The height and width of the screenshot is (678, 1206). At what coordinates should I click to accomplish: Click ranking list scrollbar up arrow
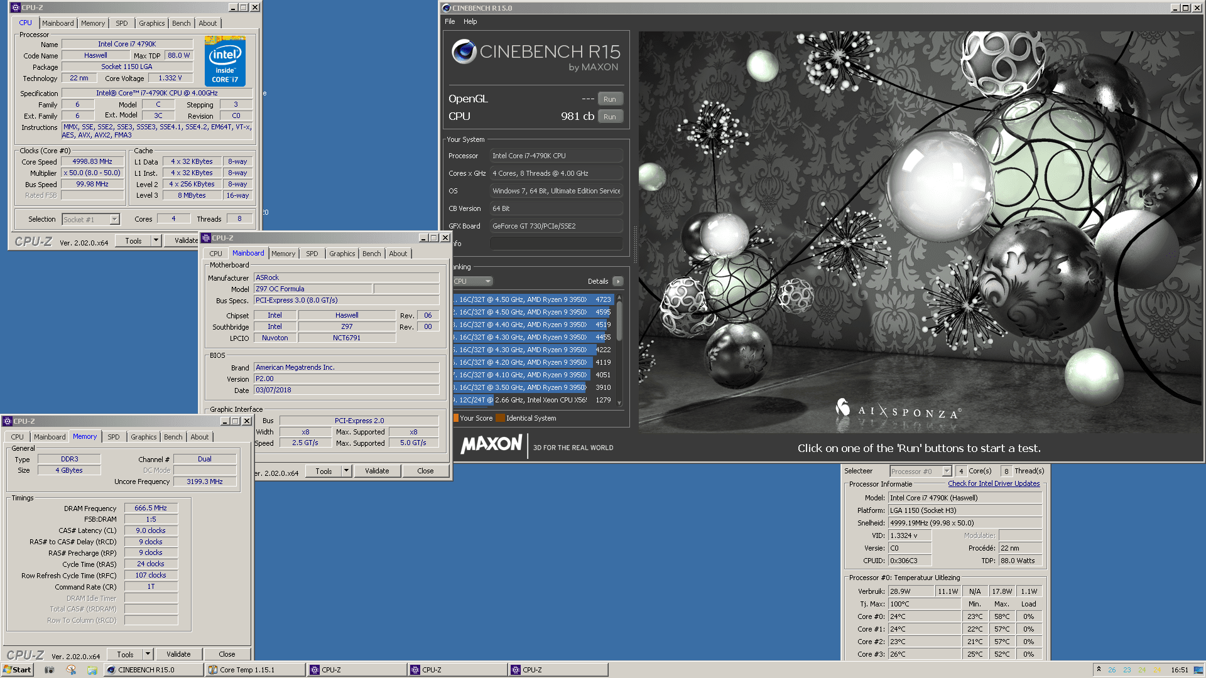(x=619, y=298)
